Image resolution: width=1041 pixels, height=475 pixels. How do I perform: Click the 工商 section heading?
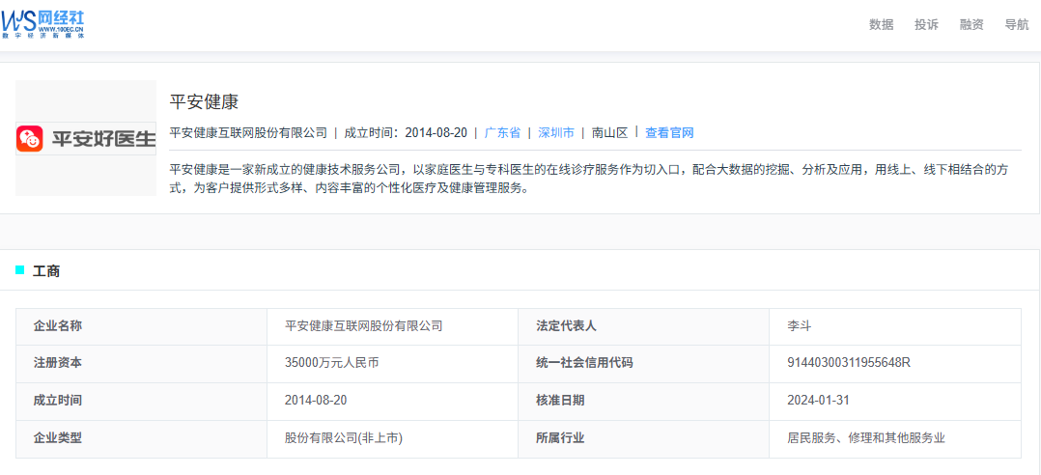click(x=46, y=270)
